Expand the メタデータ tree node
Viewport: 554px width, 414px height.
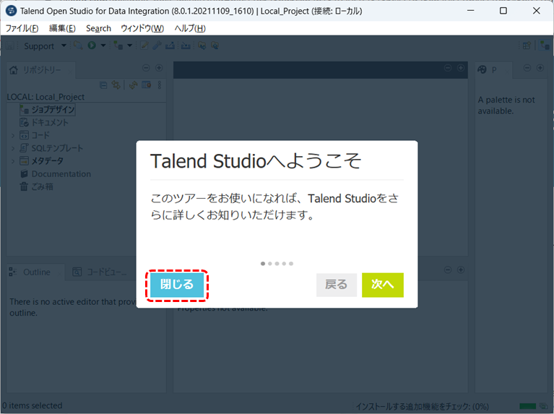pos(13,161)
